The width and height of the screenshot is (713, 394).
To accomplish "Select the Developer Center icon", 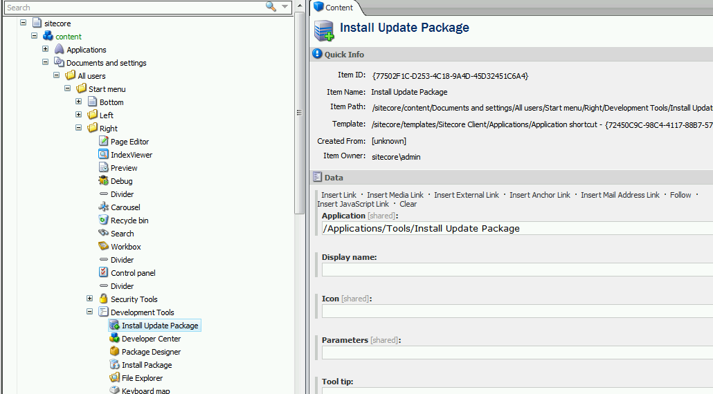I will [x=114, y=339].
